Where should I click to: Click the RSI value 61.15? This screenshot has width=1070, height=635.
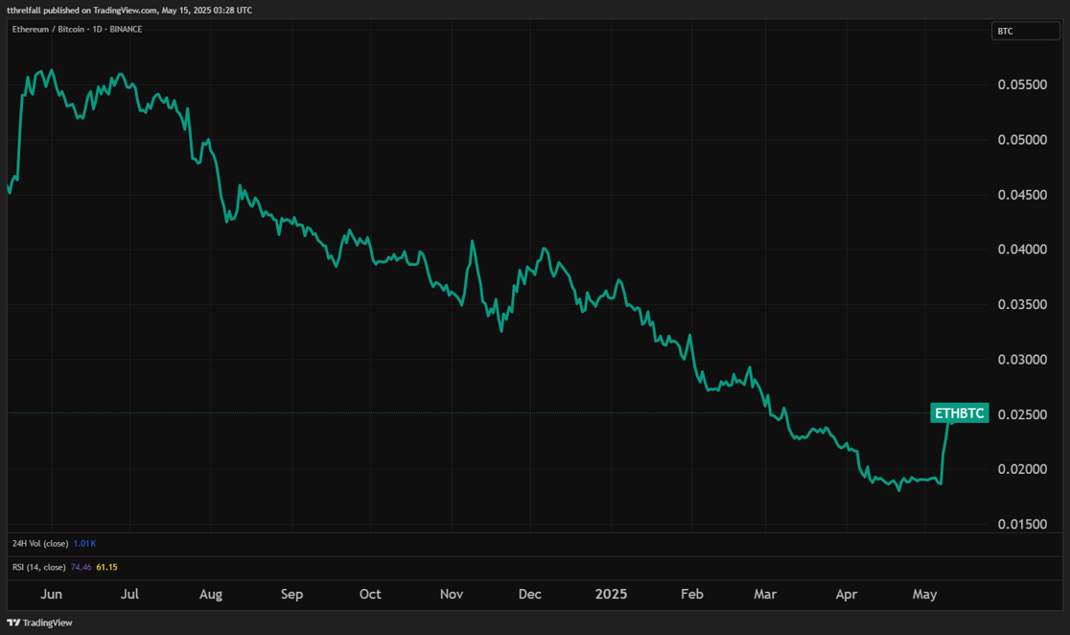pyautogui.click(x=106, y=567)
